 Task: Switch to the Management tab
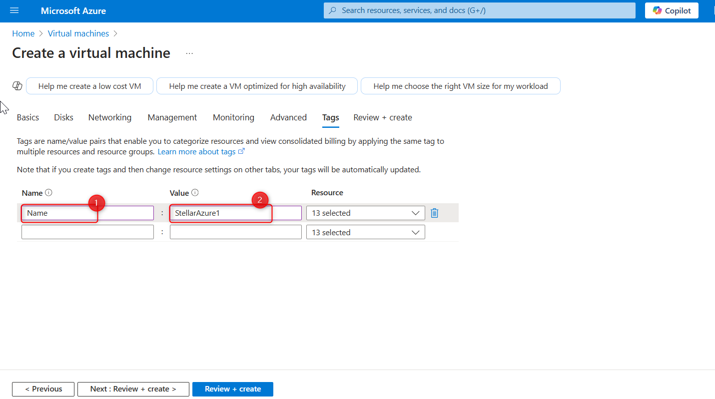coord(172,117)
